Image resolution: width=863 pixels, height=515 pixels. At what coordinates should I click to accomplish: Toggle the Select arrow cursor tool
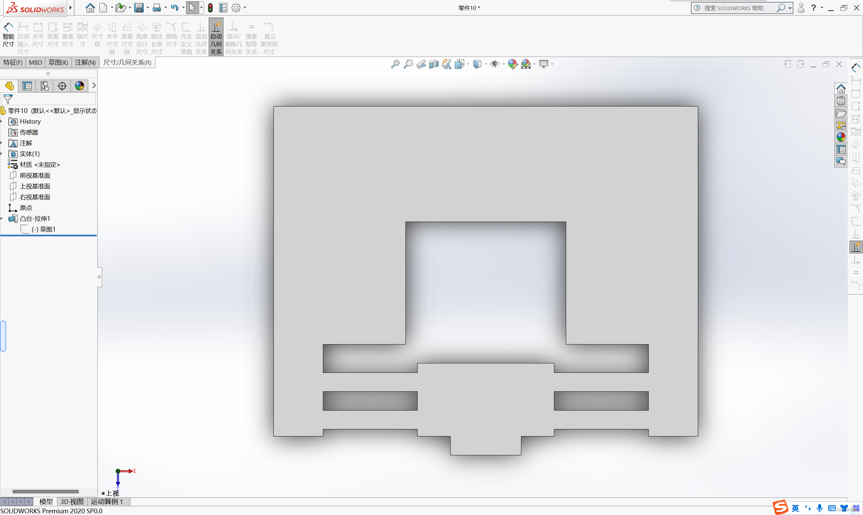tap(192, 8)
